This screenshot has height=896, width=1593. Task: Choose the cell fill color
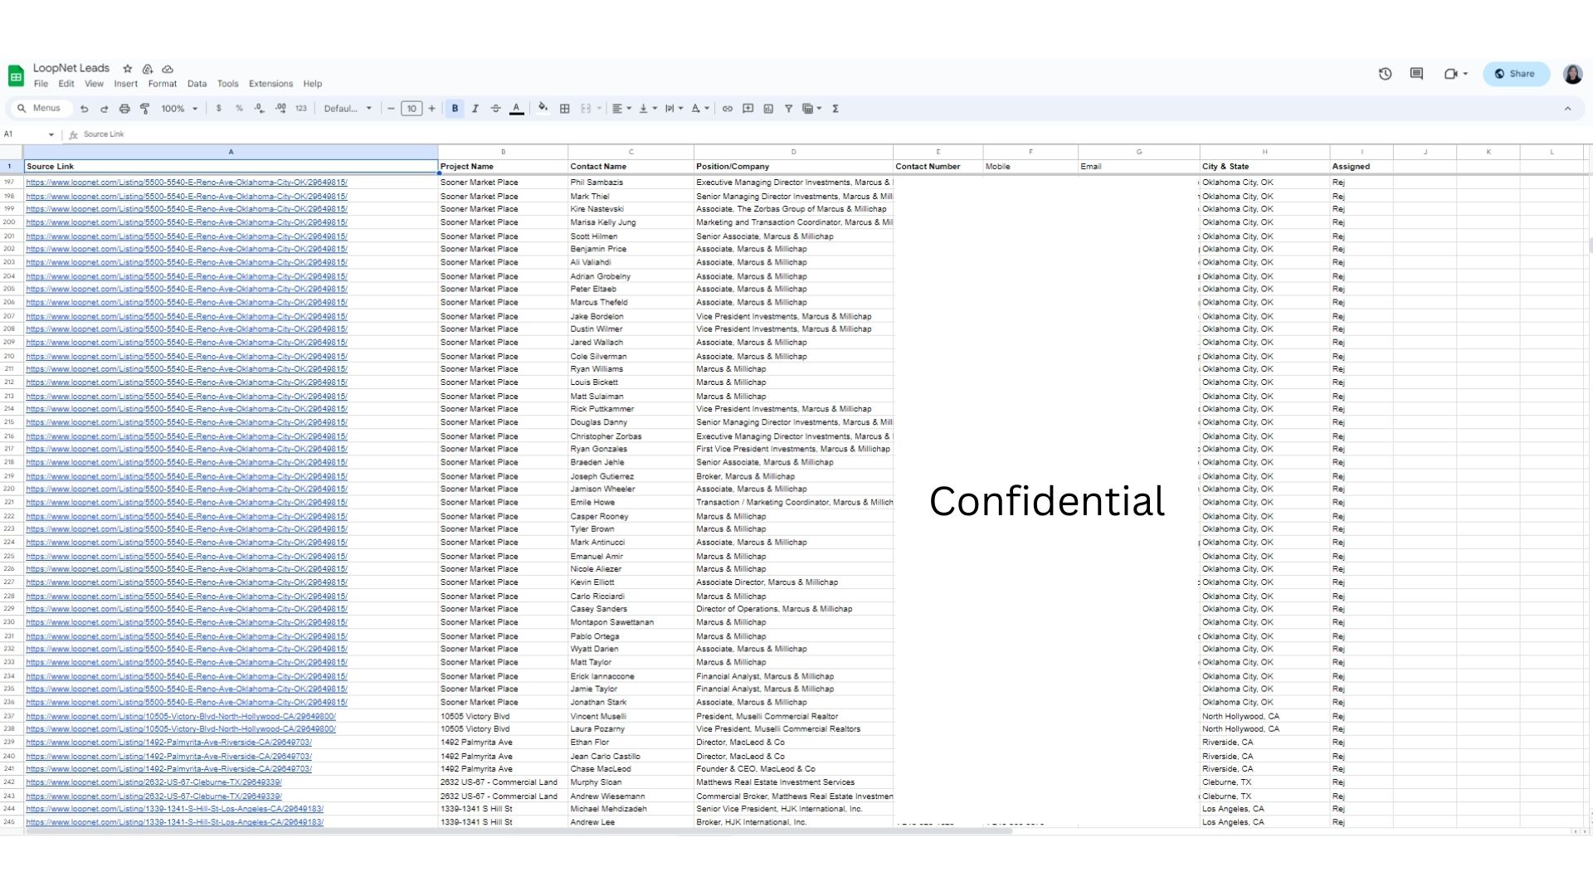point(543,109)
